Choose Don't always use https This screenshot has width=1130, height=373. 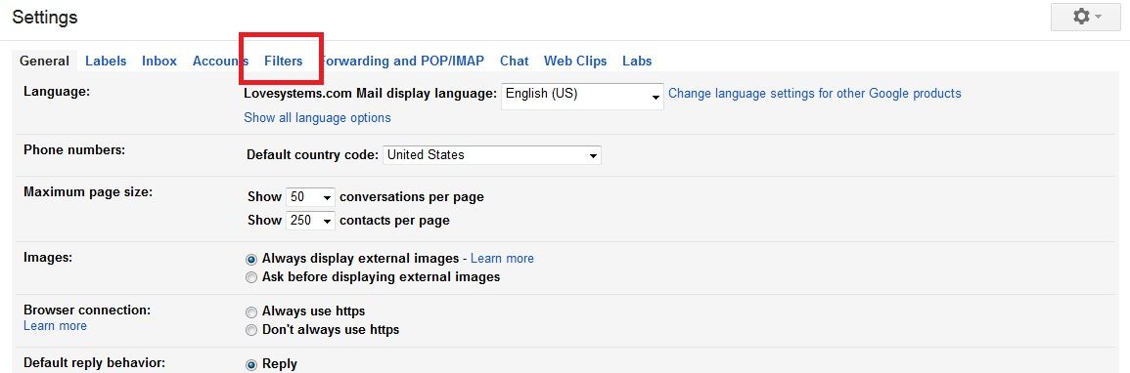[x=250, y=331]
